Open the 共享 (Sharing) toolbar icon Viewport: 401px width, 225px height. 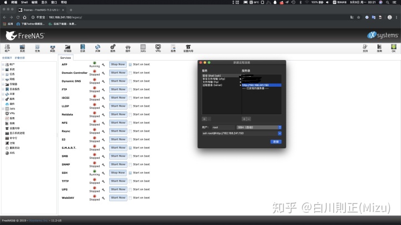[x=97, y=48]
